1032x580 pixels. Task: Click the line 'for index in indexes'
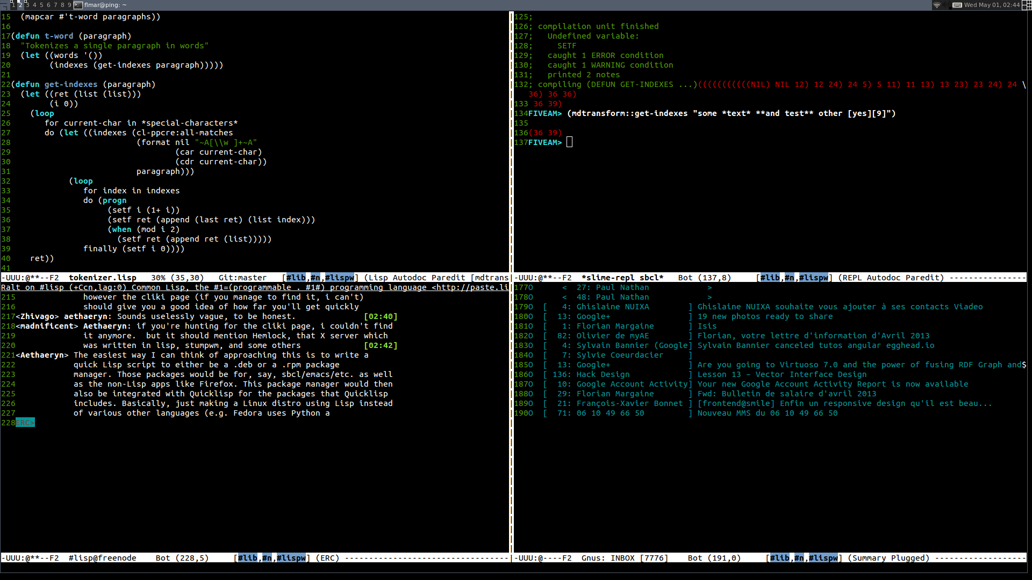click(132, 191)
